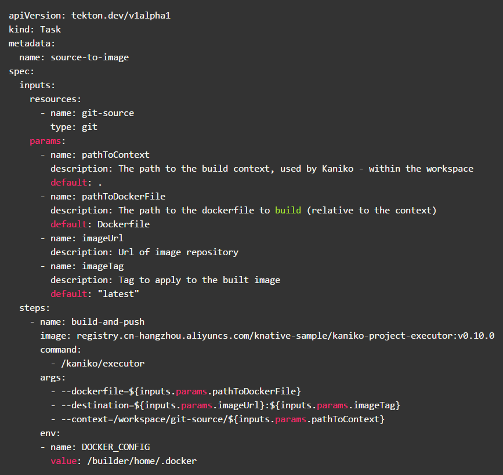Click the 'type: git' line
Viewport: 503px width, 475px height.
click(74, 127)
